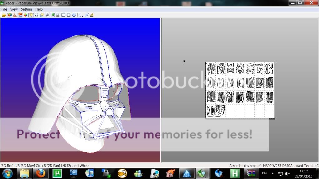Open the green H app in taskbar
This screenshot has width=319, height=179.
tap(235, 174)
